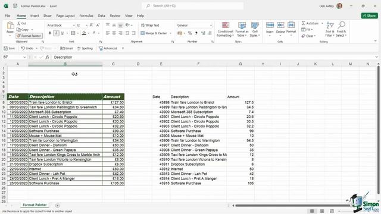The image size is (381, 214).
Task: Click Accounting Number Format icon
Action: 180,33
